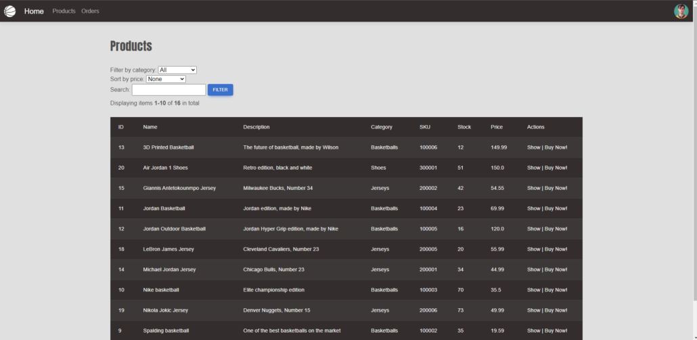
Task: Click the "Displaying items 1-10 of 16" text
Action: click(x=155, y=103)
